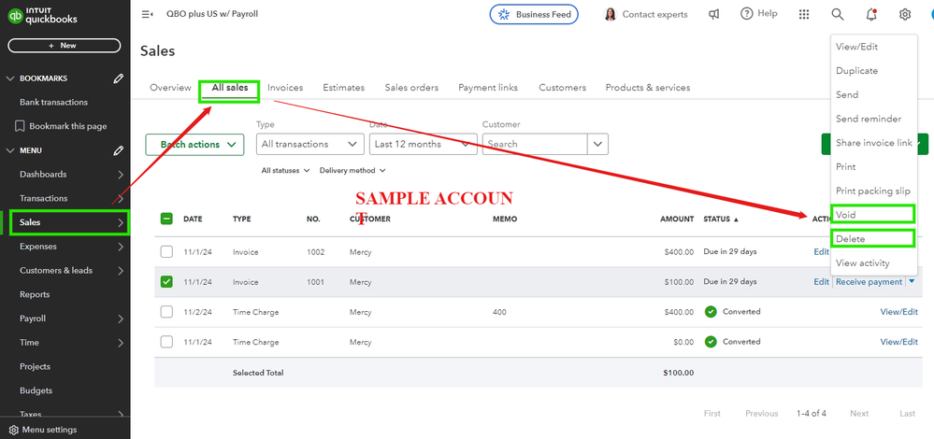Switch to the All sales tab
Image resolution: width=934 pixels, height=439 pixels.
(229, 88)
